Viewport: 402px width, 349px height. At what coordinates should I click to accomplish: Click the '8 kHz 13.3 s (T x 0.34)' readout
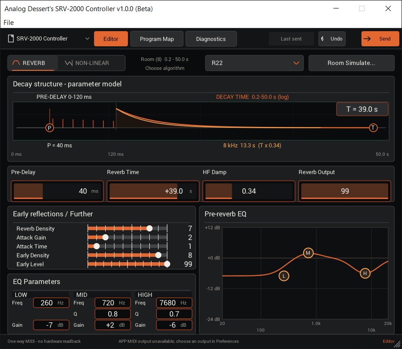(252, 146)
